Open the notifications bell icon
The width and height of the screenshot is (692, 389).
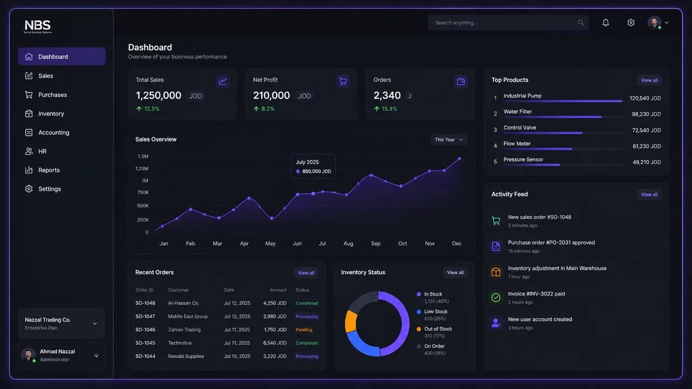(x=605, y=23)
